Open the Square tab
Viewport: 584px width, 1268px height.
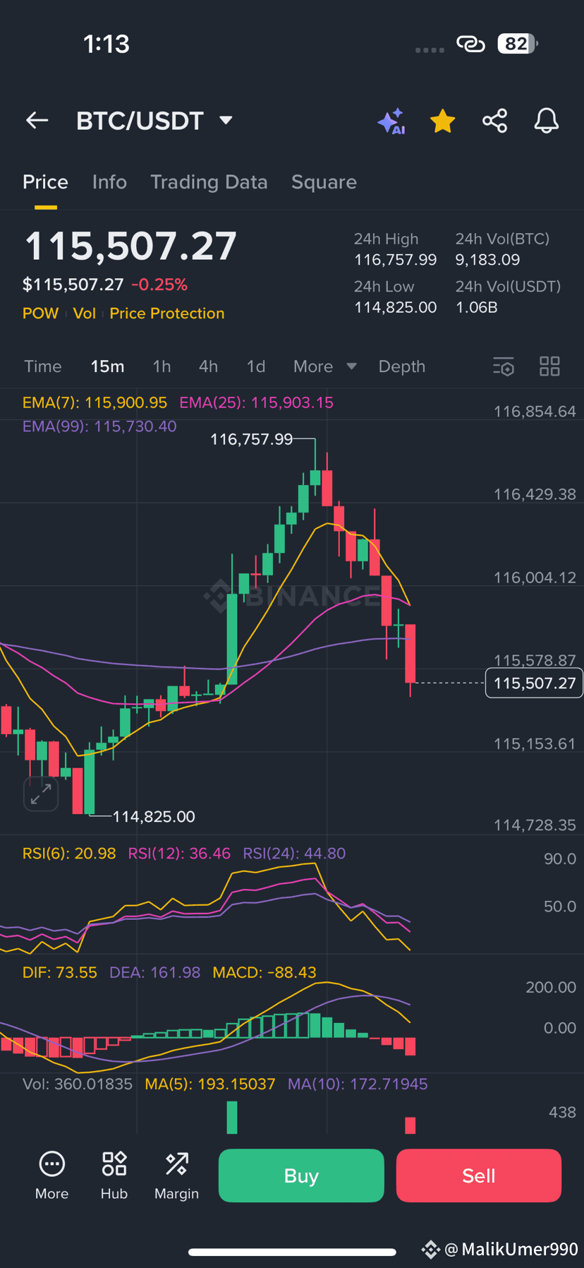324,182
